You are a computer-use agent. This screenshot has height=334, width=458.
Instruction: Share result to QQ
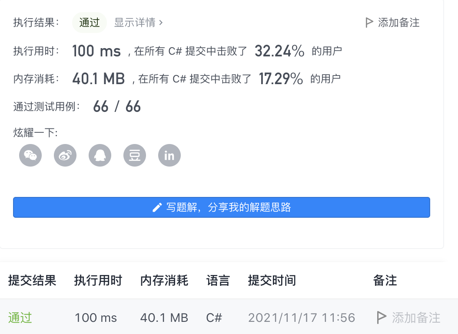coord(100,155)
